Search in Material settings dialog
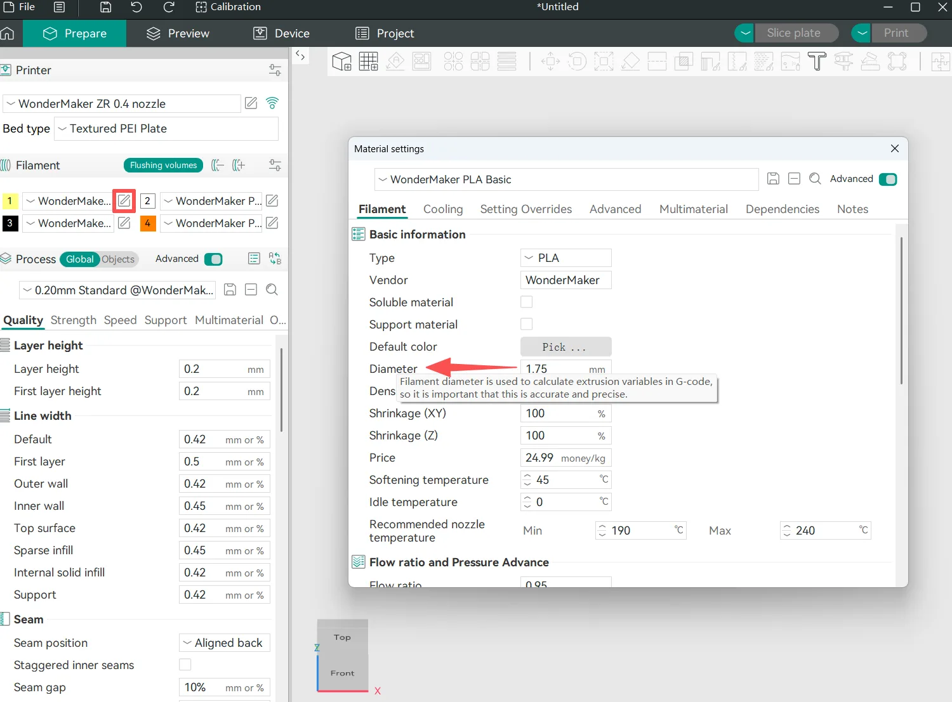 pyautogui.click(x=816, y=179)
